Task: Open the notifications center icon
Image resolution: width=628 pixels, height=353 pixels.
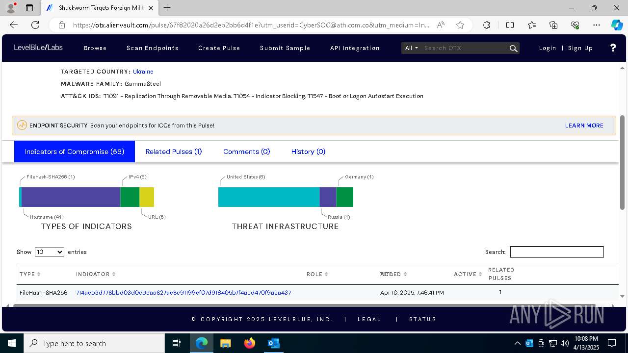Action: coord(612,343)
